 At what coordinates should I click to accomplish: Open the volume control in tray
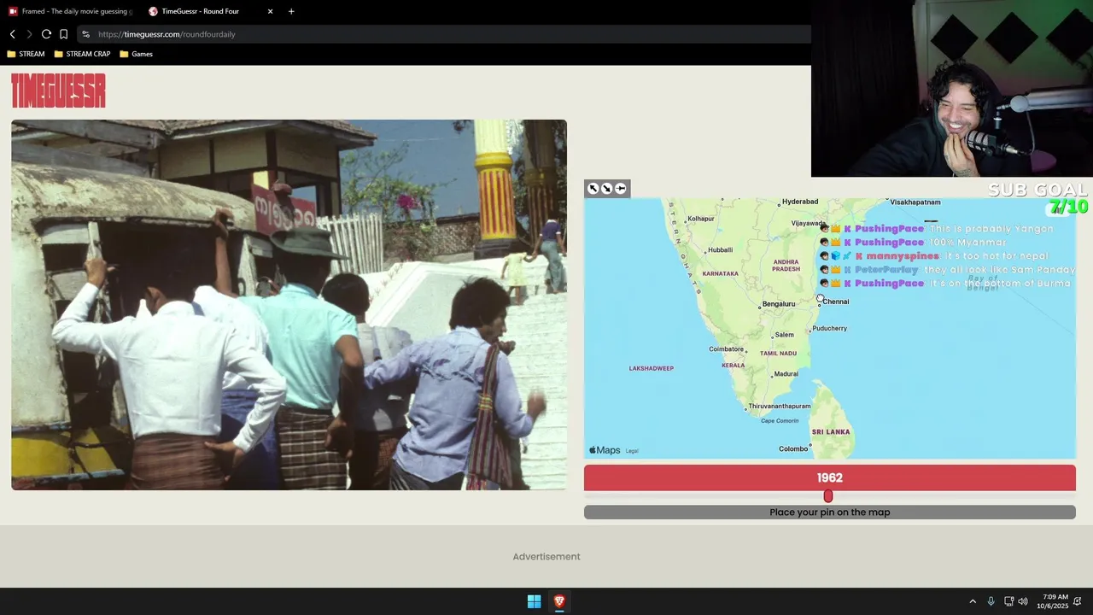[x=1023, y=601]
